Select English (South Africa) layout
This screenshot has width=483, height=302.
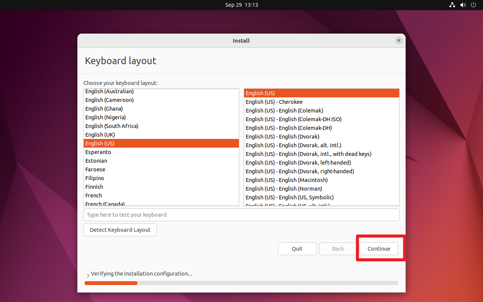[x=161, y=126]
